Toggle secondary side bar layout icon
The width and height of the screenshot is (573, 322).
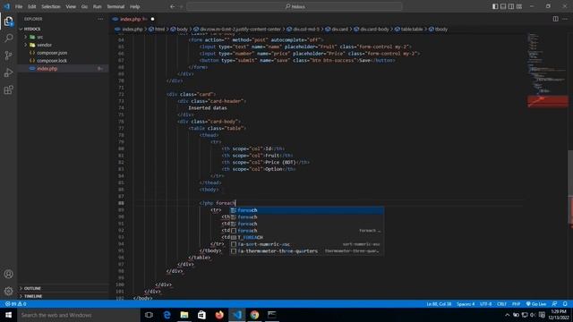point(511,6)
